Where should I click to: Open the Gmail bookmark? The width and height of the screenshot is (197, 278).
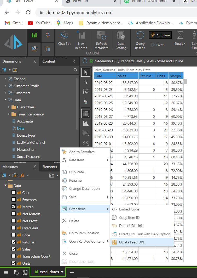[14, 23]
